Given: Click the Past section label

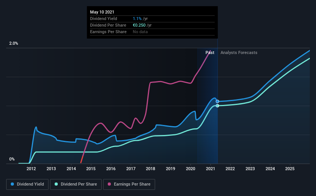Looking at the screenshot, I should coord(210,52).
